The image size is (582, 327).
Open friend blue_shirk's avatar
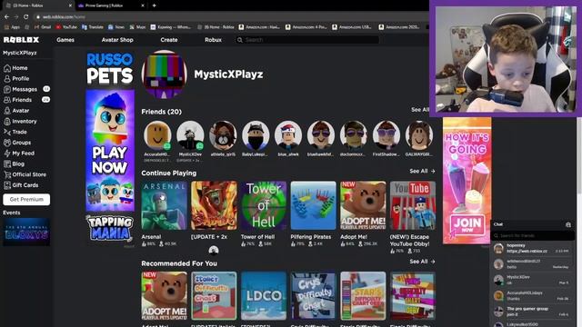coord(288,135)
